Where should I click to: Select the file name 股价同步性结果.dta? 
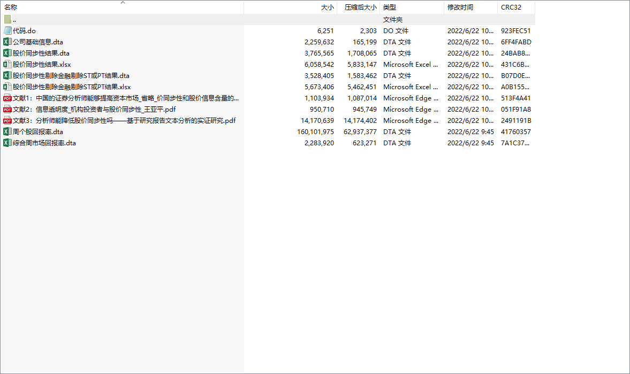[41, 53]
